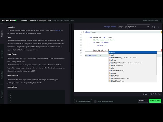Click the 'if root is None:' line

pyautogui.click(x=101, y=42)
